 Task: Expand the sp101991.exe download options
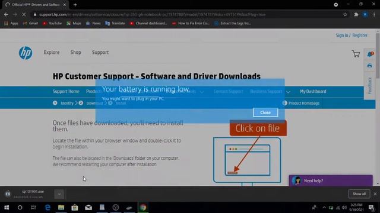coord(59,194)
